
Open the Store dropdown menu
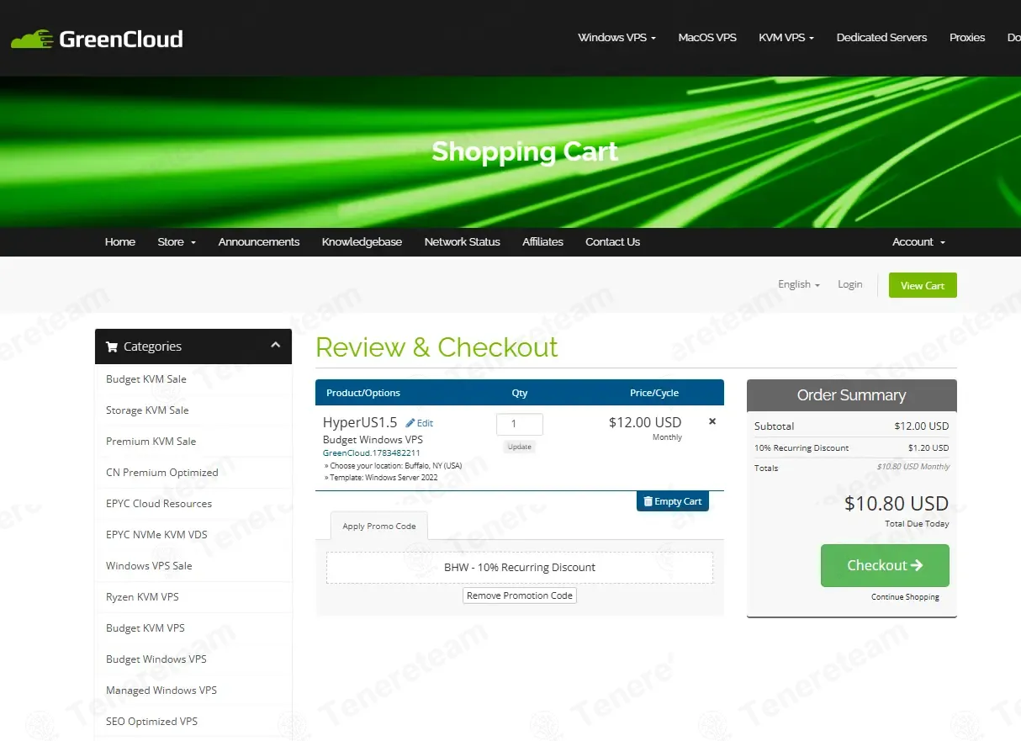click(177, 241)
